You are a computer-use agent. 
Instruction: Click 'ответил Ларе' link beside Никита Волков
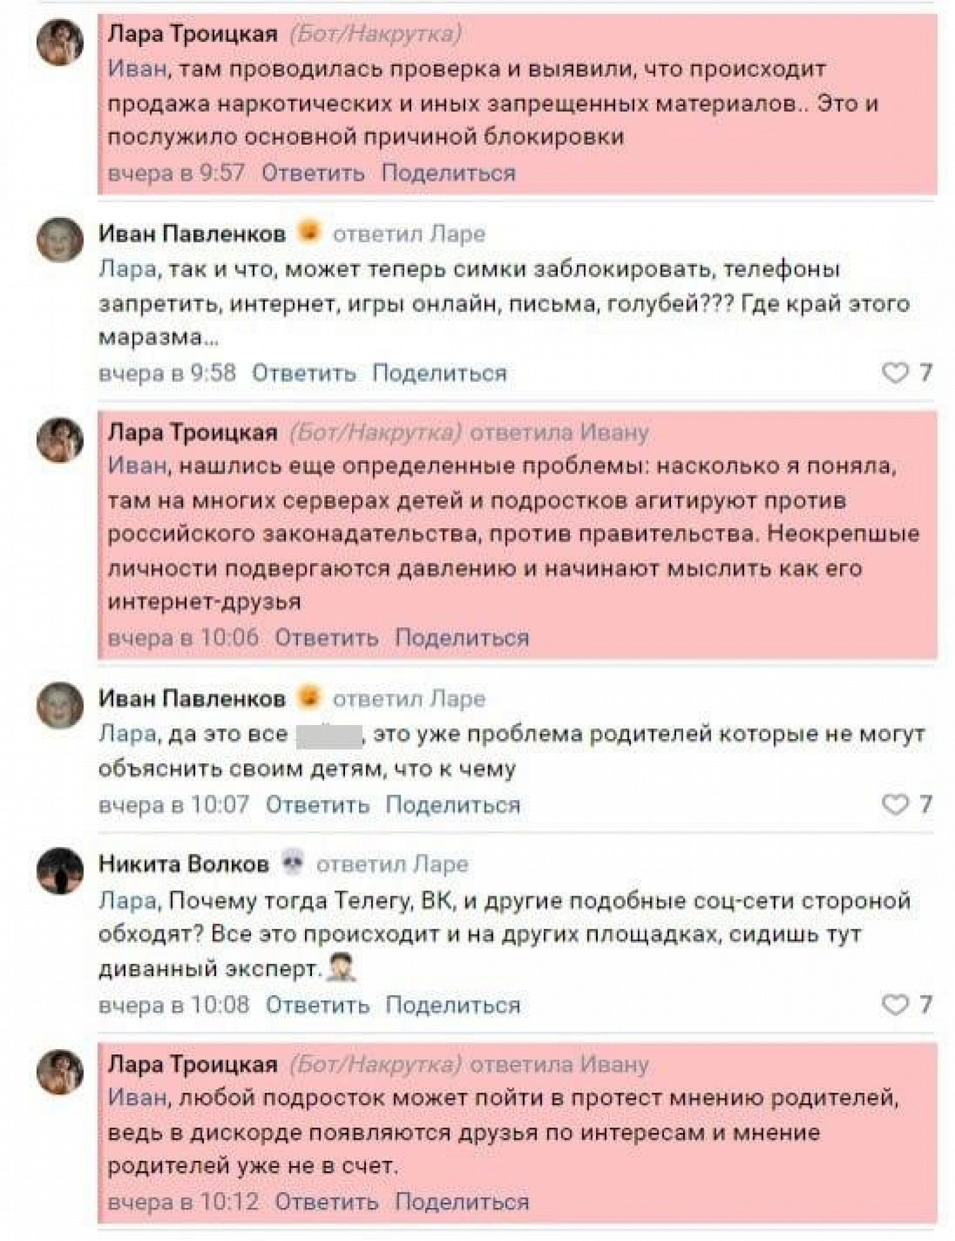click(x=392, y=864)
